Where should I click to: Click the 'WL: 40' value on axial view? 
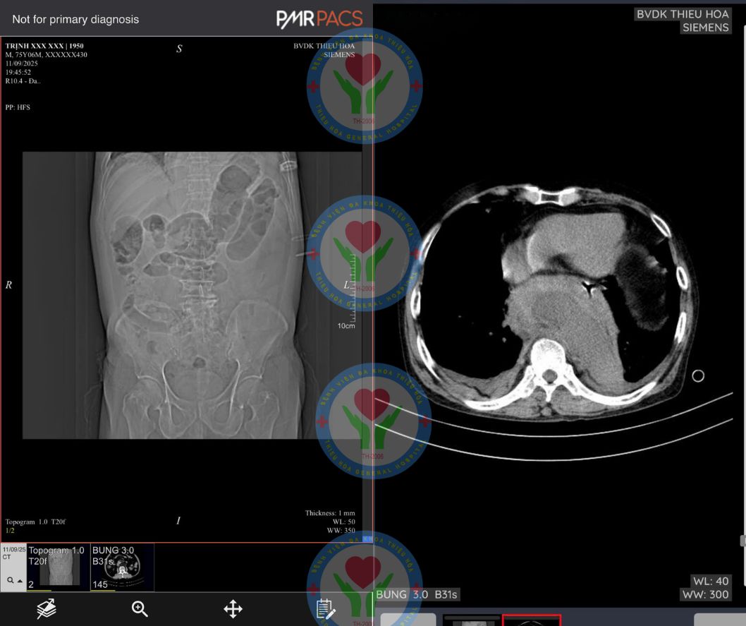tap(711, 582)
